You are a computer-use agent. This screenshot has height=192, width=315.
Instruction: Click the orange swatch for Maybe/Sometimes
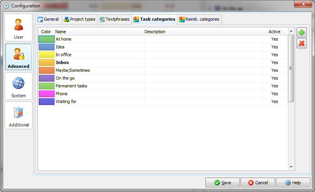tap(47, 70)
